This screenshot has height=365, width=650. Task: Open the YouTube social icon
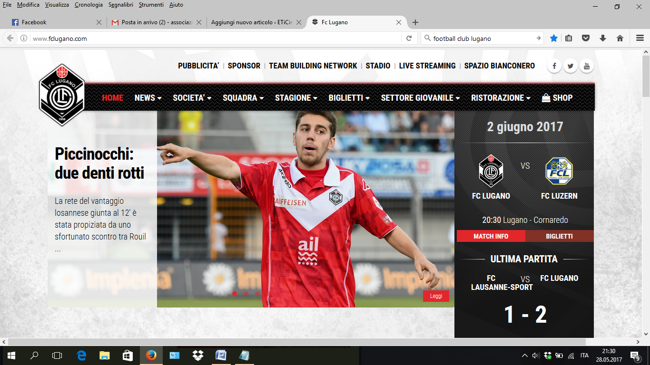click(x=587, y=66)
